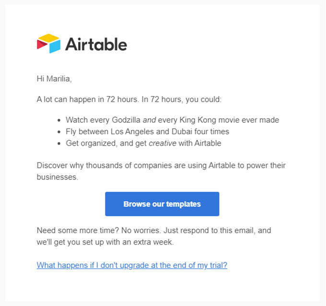Screen dimensions: 326x306
Task: Click the Airtable box logo icon
Action: pos(48,44)
